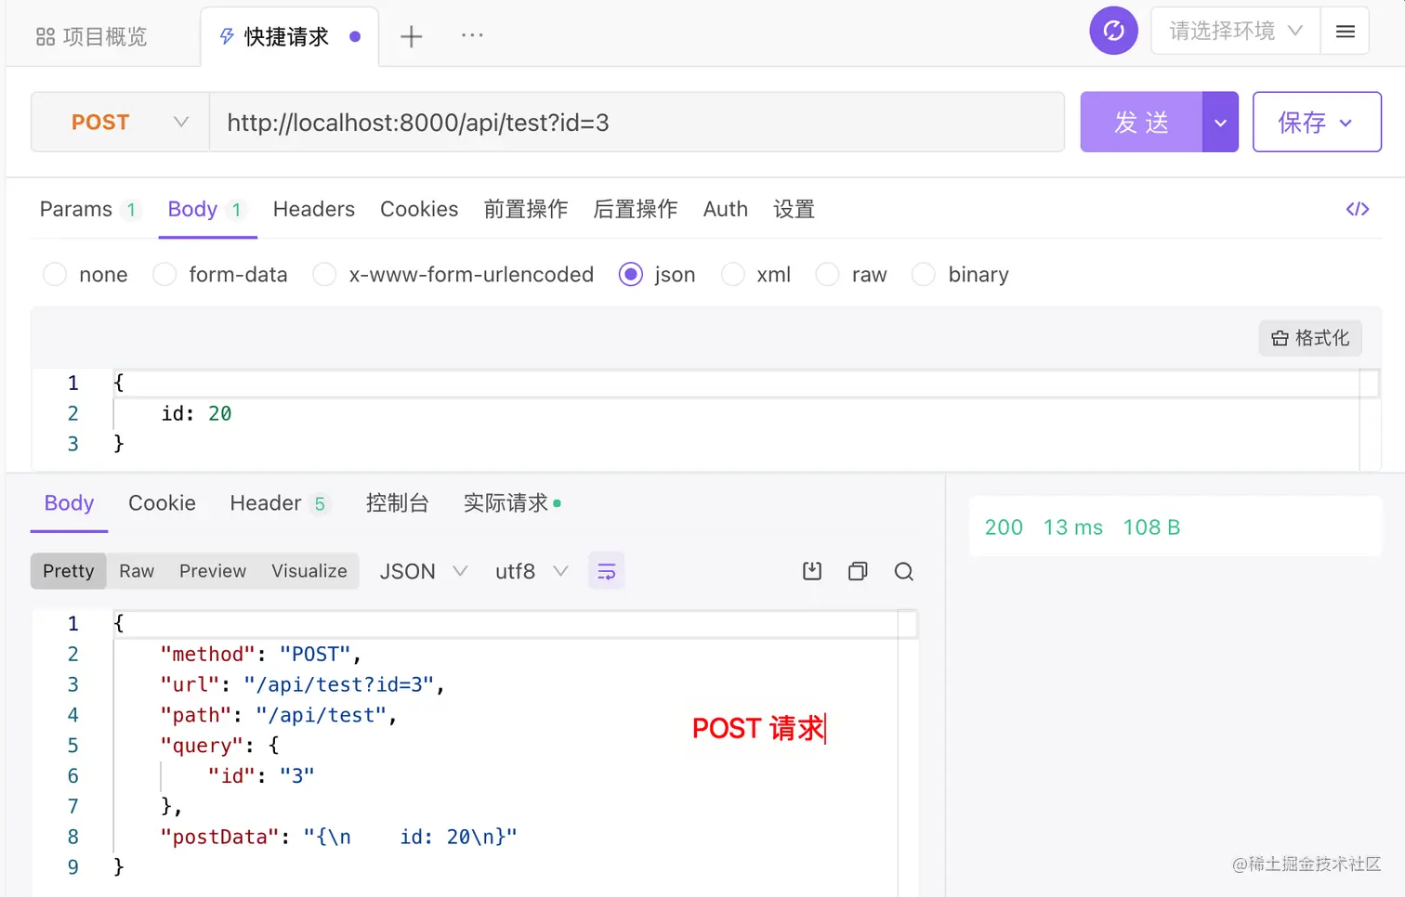The image size is (1405, 897).
Task: Download the response body
Action: tap(811, 571)
